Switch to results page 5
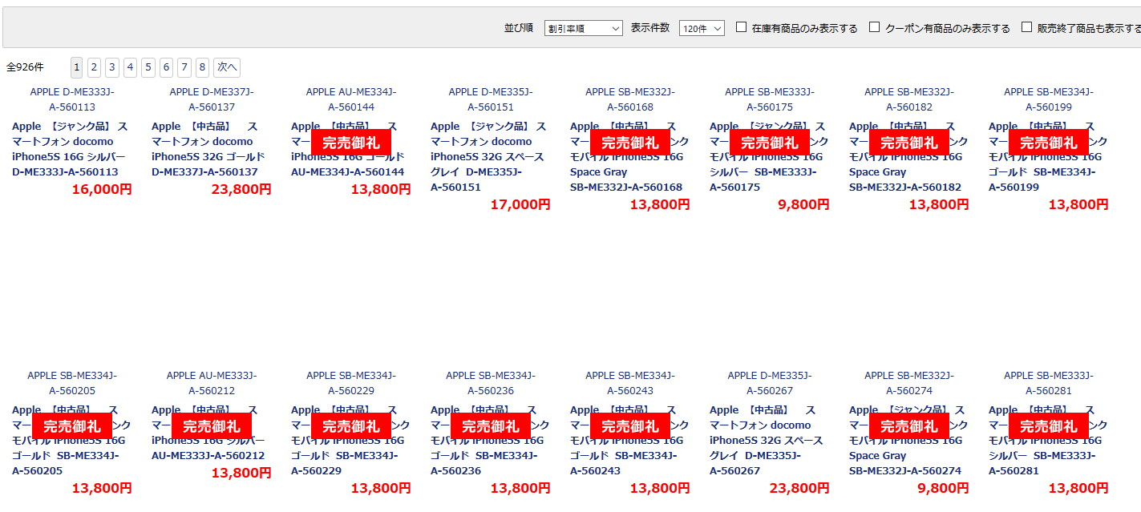The image size is (1141, 512). coord(148,67)
